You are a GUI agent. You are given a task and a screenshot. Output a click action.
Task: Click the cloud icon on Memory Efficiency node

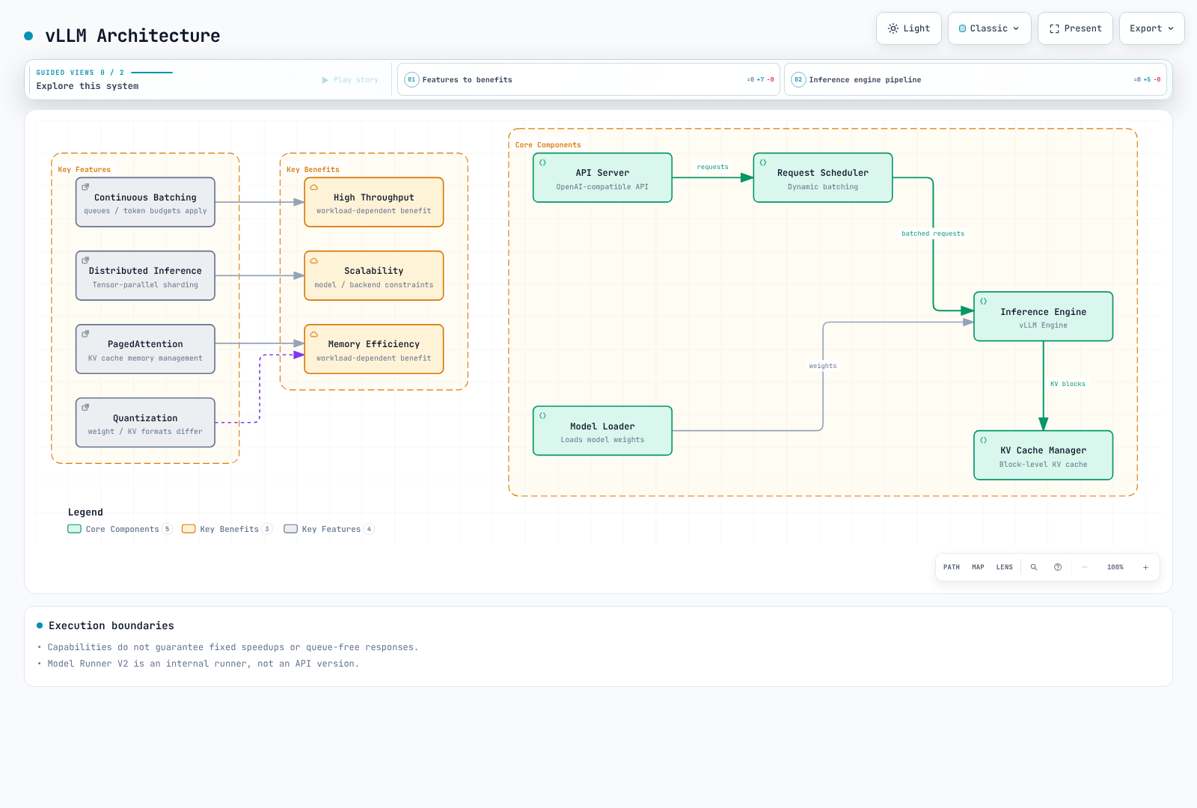click(x=314, y=334)
